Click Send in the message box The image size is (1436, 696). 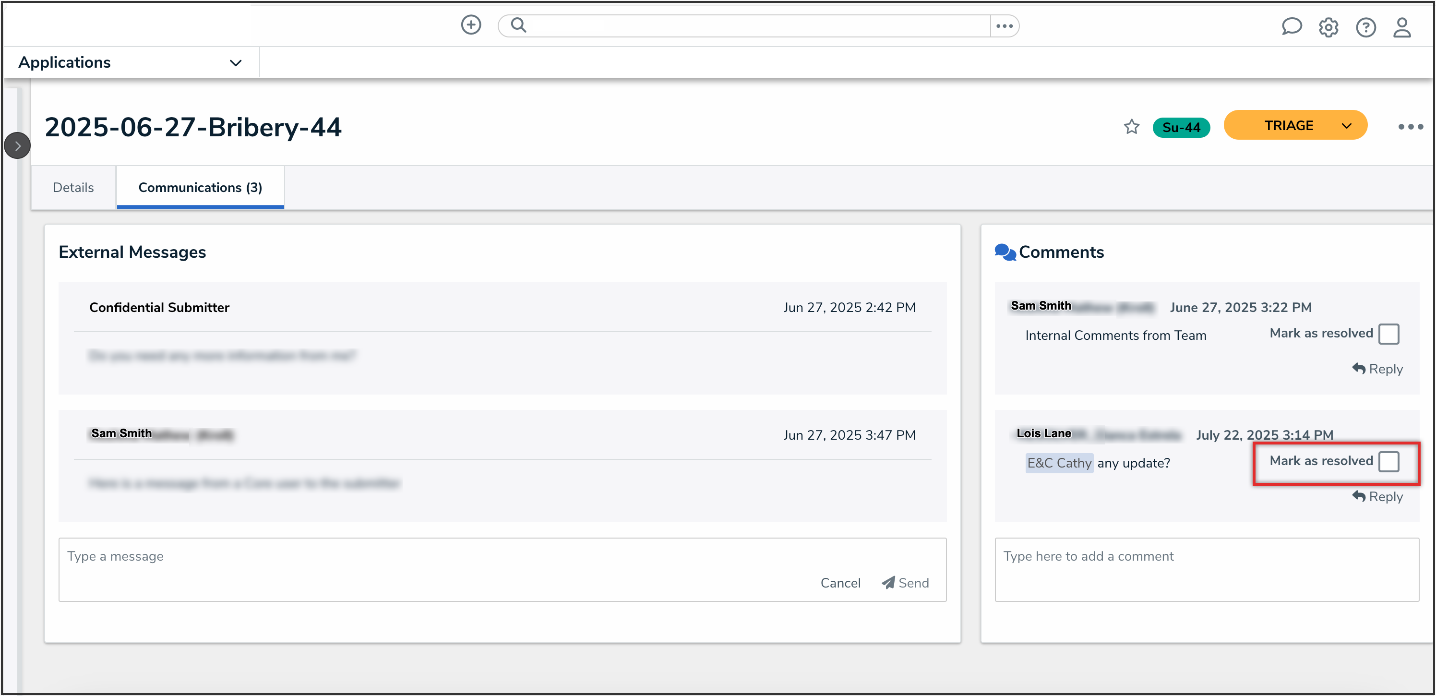pyautogui.click(x=905, y=583)
